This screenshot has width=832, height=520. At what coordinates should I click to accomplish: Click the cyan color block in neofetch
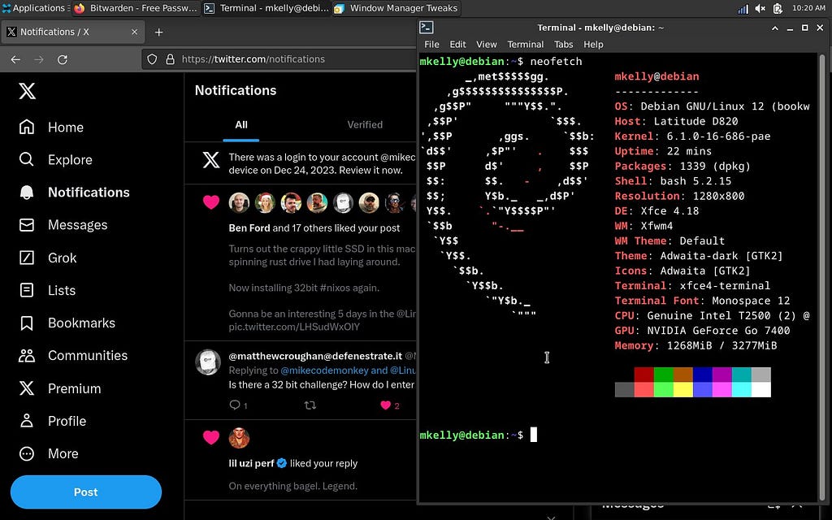point(741,375)
